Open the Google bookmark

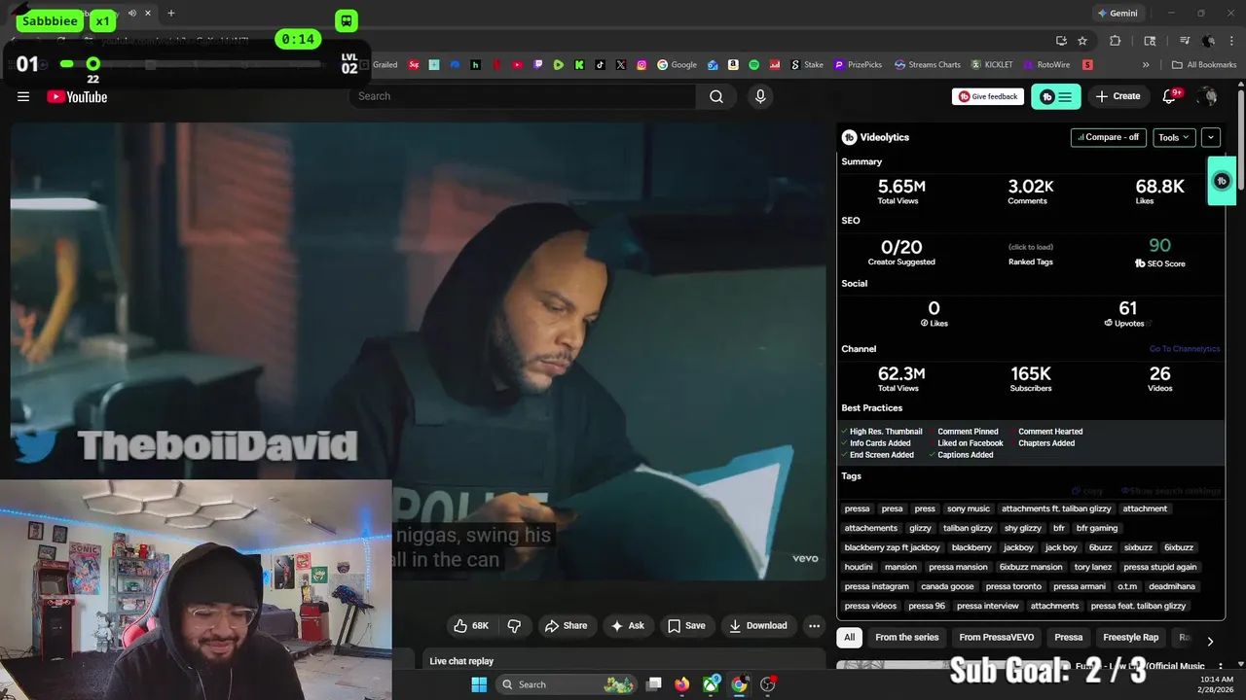coord(677,65)
